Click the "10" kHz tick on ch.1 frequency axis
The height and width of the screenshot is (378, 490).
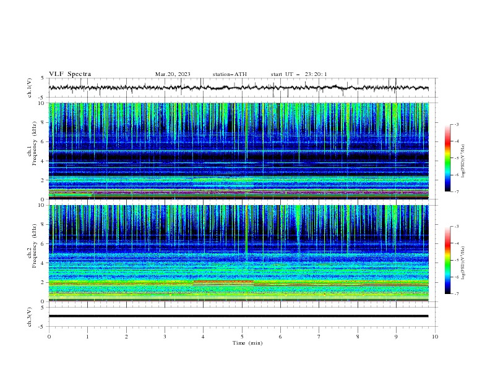pos(43,103)
